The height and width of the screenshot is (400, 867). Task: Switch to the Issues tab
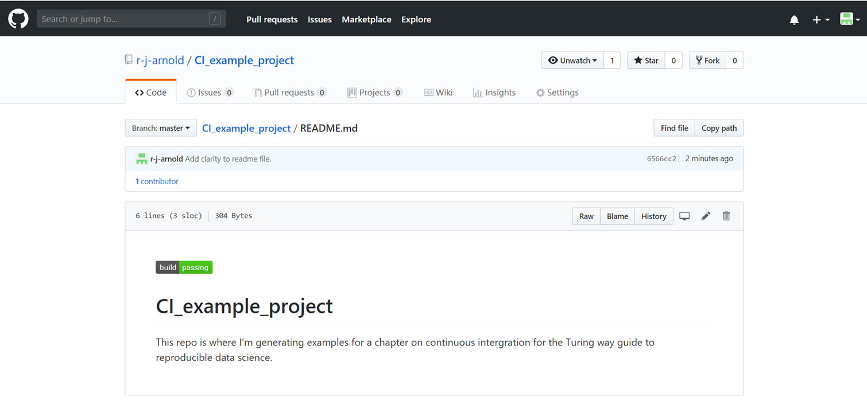coord(210,92)
